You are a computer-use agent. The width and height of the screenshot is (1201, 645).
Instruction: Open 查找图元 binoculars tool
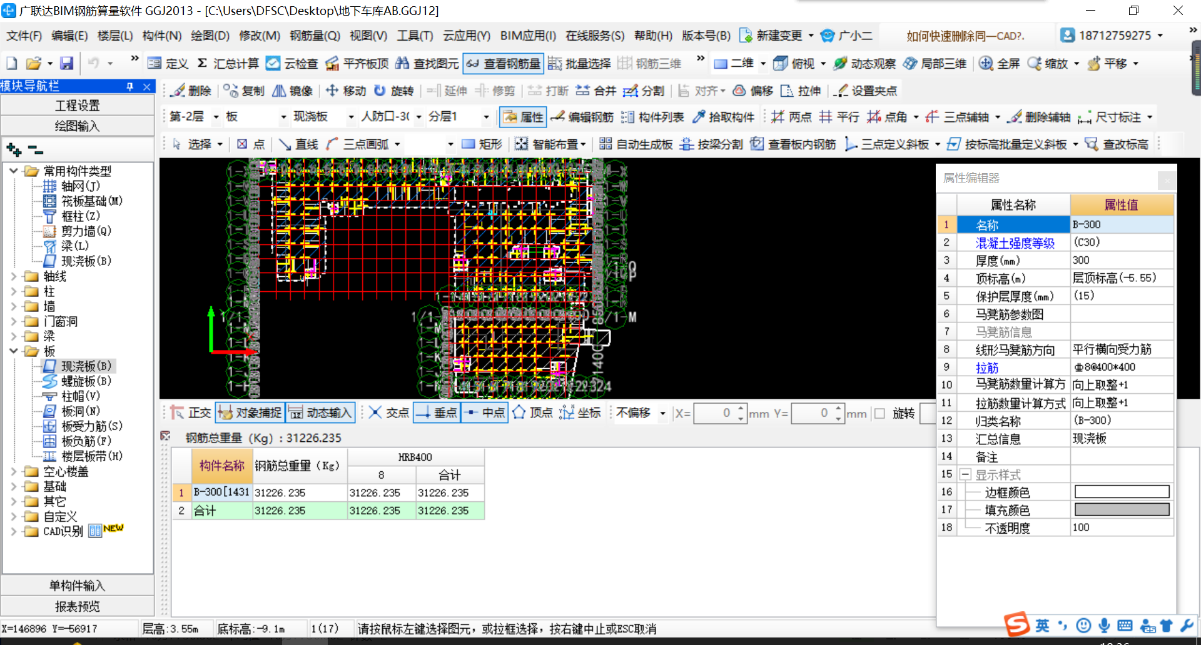427,63
